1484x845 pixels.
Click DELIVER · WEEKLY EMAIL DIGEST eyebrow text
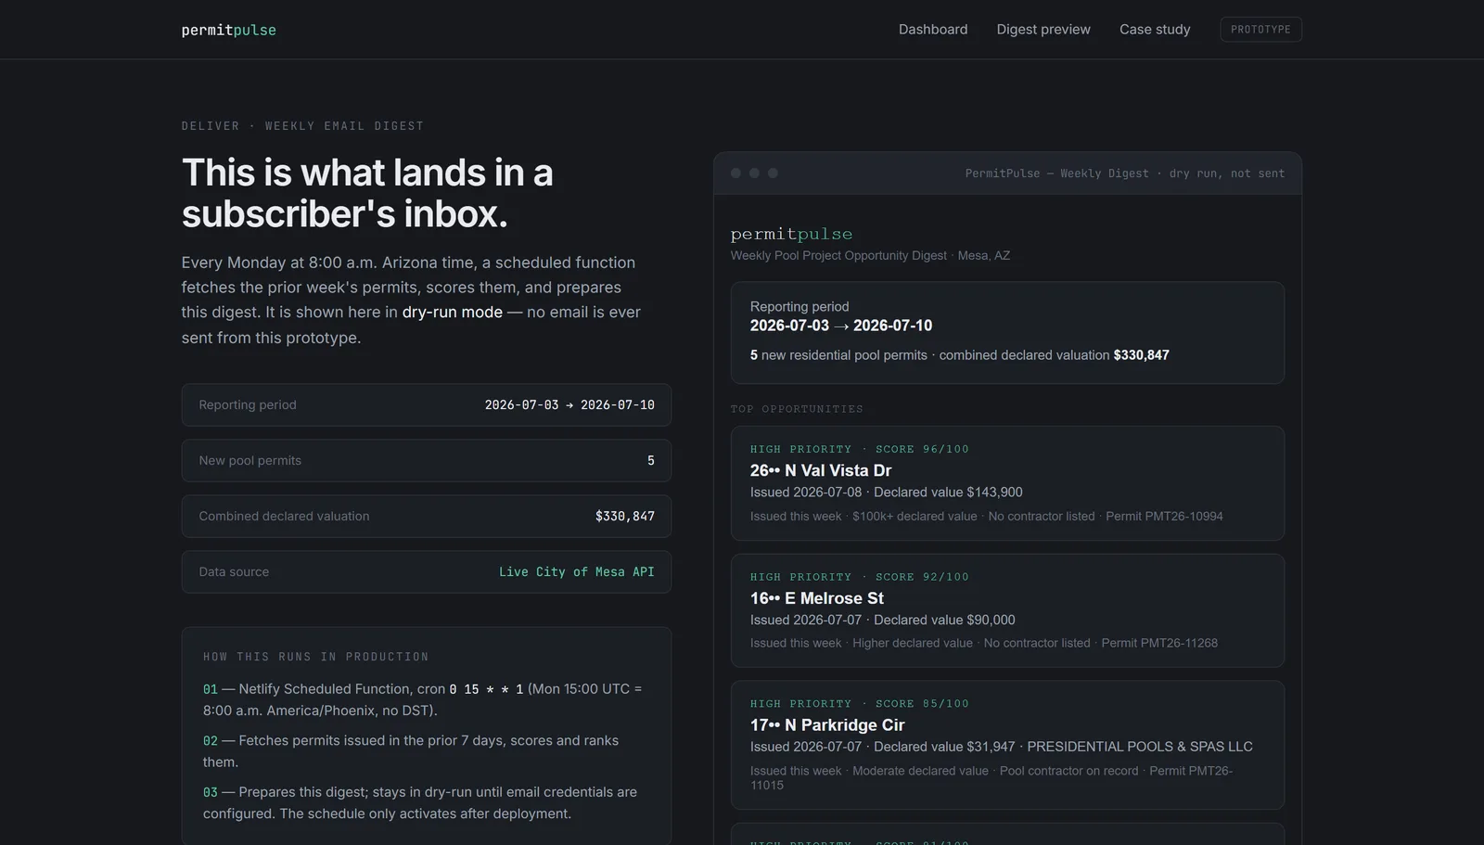tap(302, 126)
